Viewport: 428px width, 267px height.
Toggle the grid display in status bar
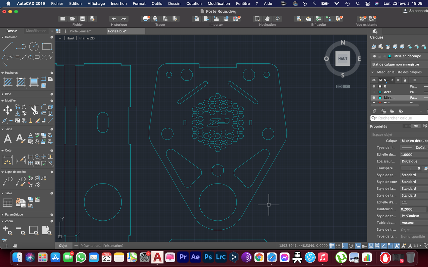[332, 246]
